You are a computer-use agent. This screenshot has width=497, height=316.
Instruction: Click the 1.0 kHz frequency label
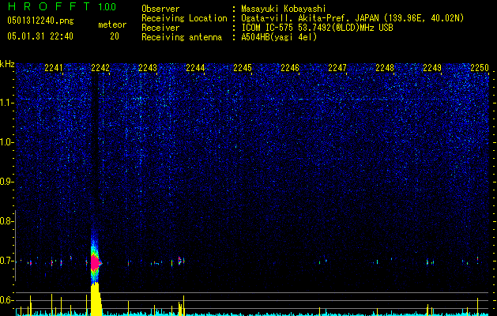click(x=6, y=142)
